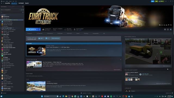Screen dimensions: 174x98
Task: Open the Yhteisökeskus tab
Action: [50, 33]
